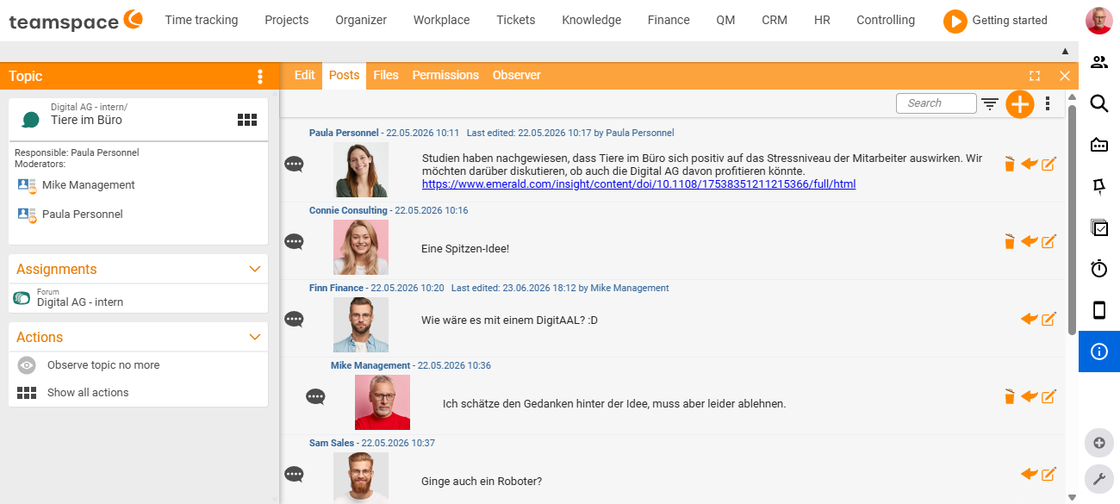Viewport: 1120px width, 504px height.
Task: Open the user profile avatar top right
Action: (x=1098, y=21)
